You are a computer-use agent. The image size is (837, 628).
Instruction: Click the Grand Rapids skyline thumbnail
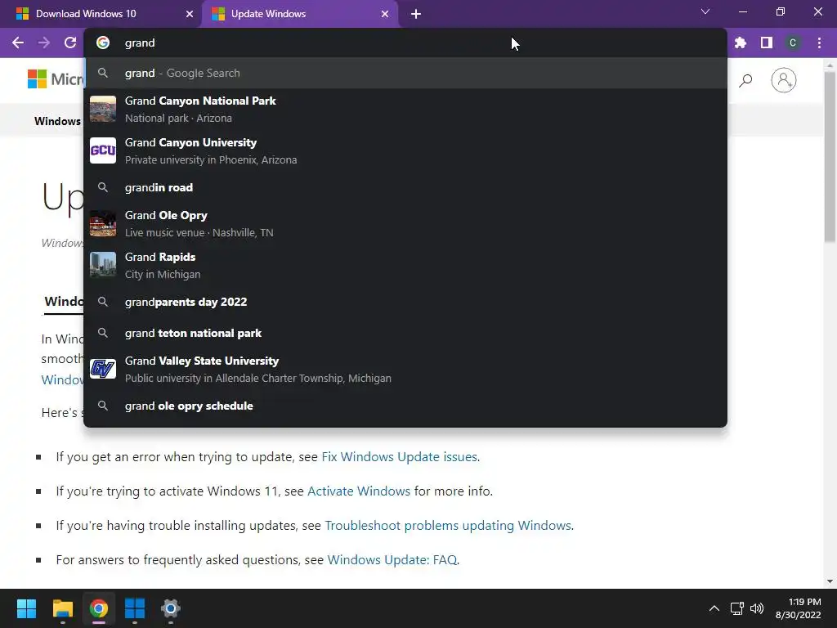102,266
